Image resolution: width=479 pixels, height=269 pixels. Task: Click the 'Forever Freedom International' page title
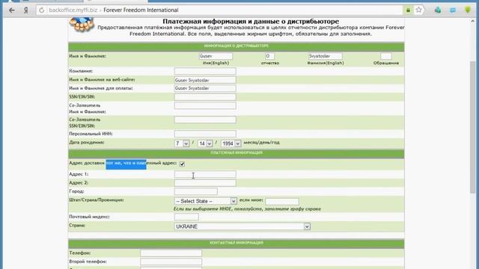point(141,10)
